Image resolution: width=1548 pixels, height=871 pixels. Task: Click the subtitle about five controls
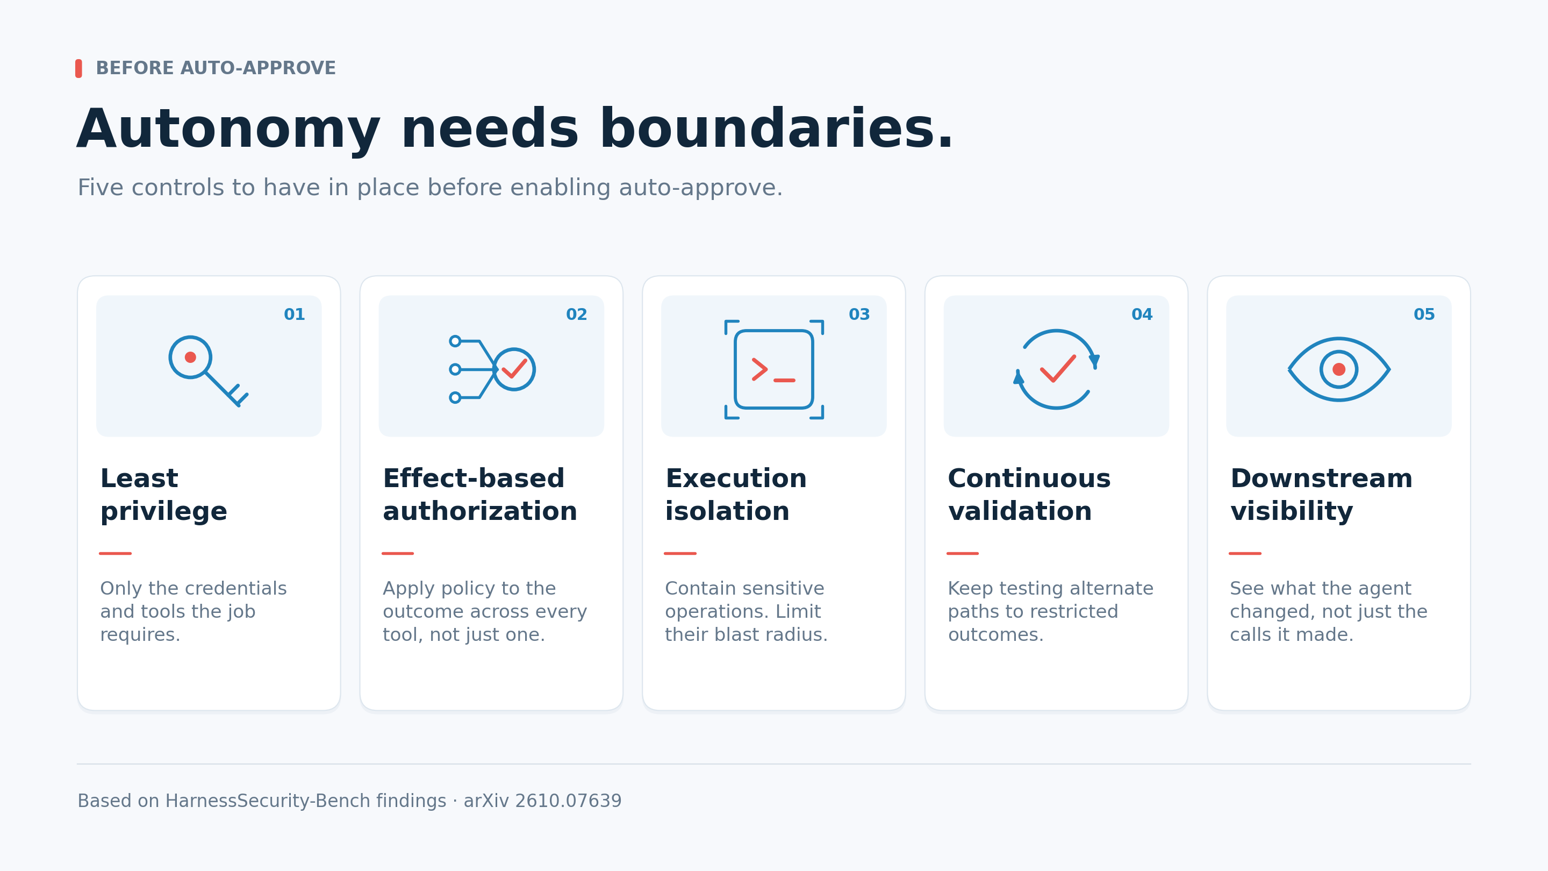[x=430, y=188]
